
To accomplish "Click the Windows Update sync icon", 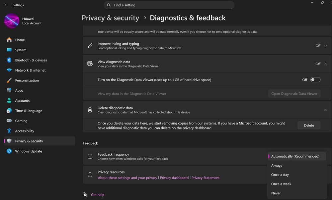I will point(9,151).
